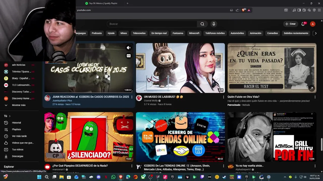
Task: Select the Animación category chip
Action: click(x=256, y=33)
